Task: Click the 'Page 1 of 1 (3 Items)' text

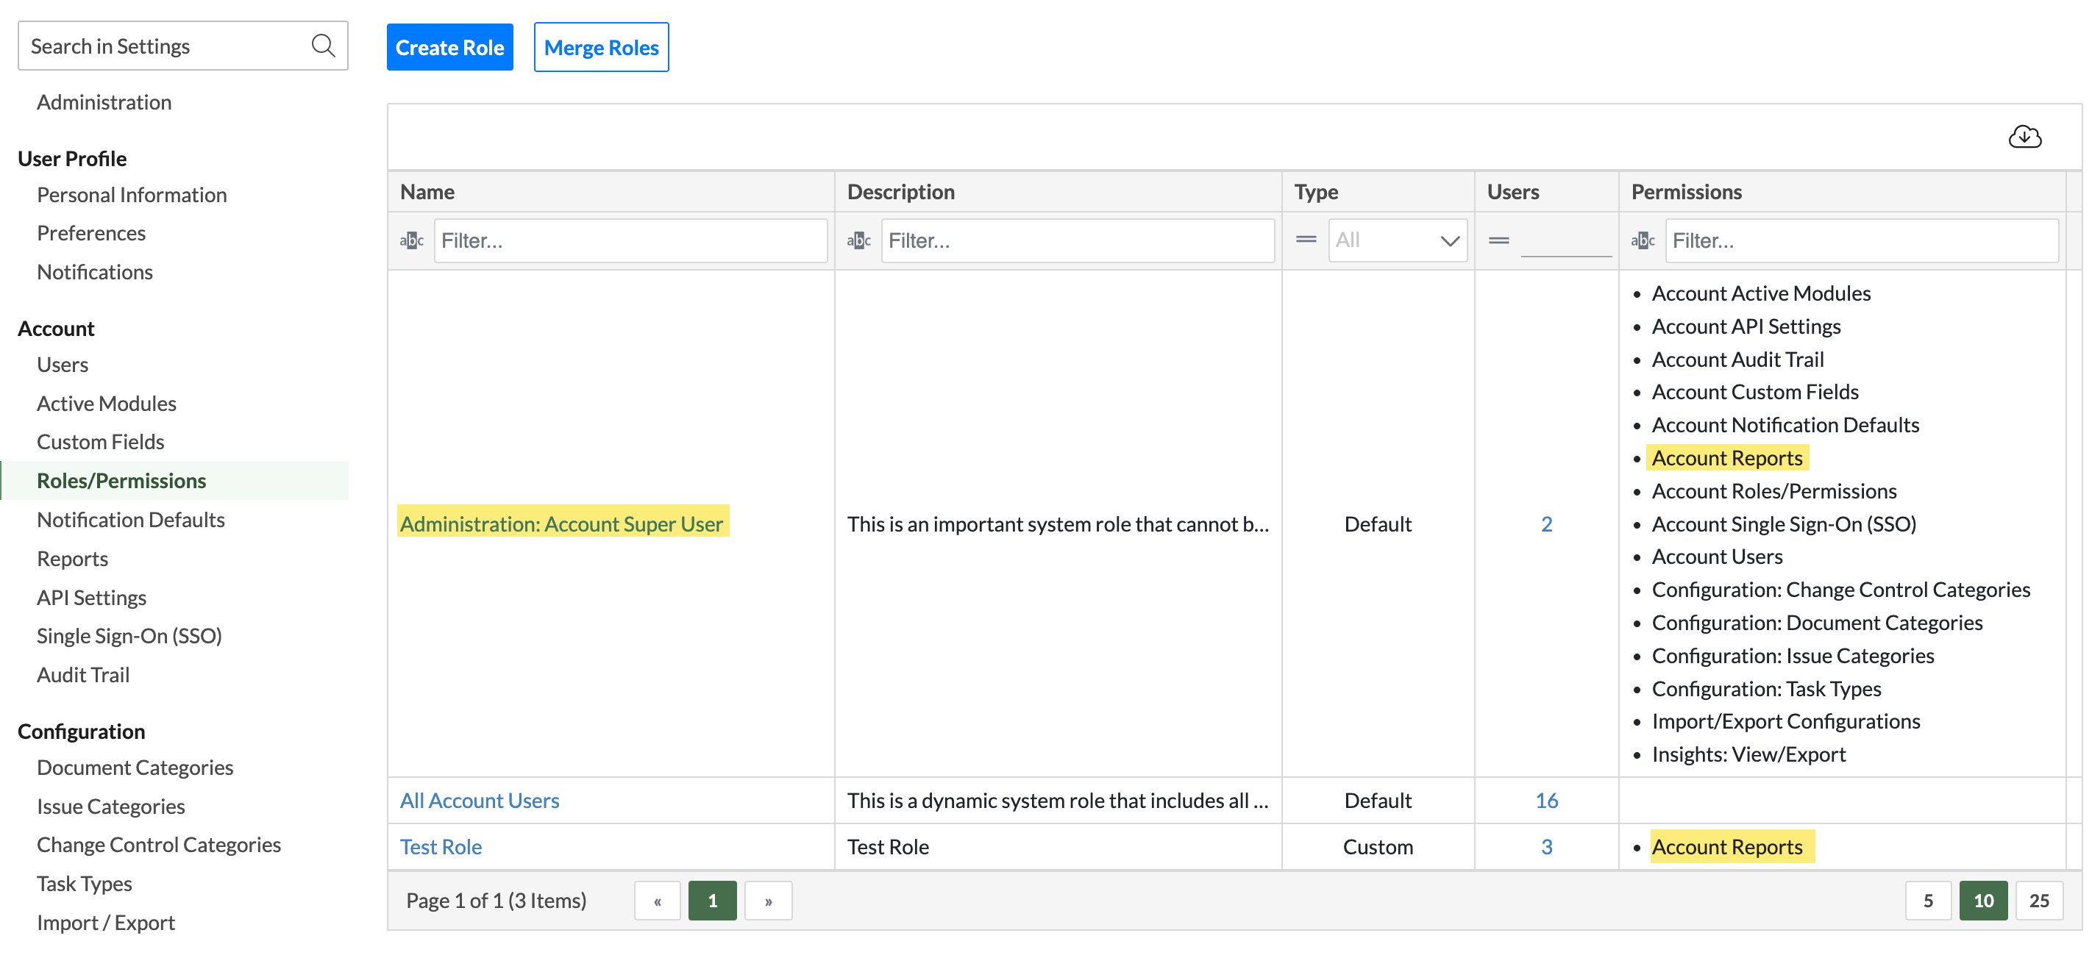Action: pos(495,900)
